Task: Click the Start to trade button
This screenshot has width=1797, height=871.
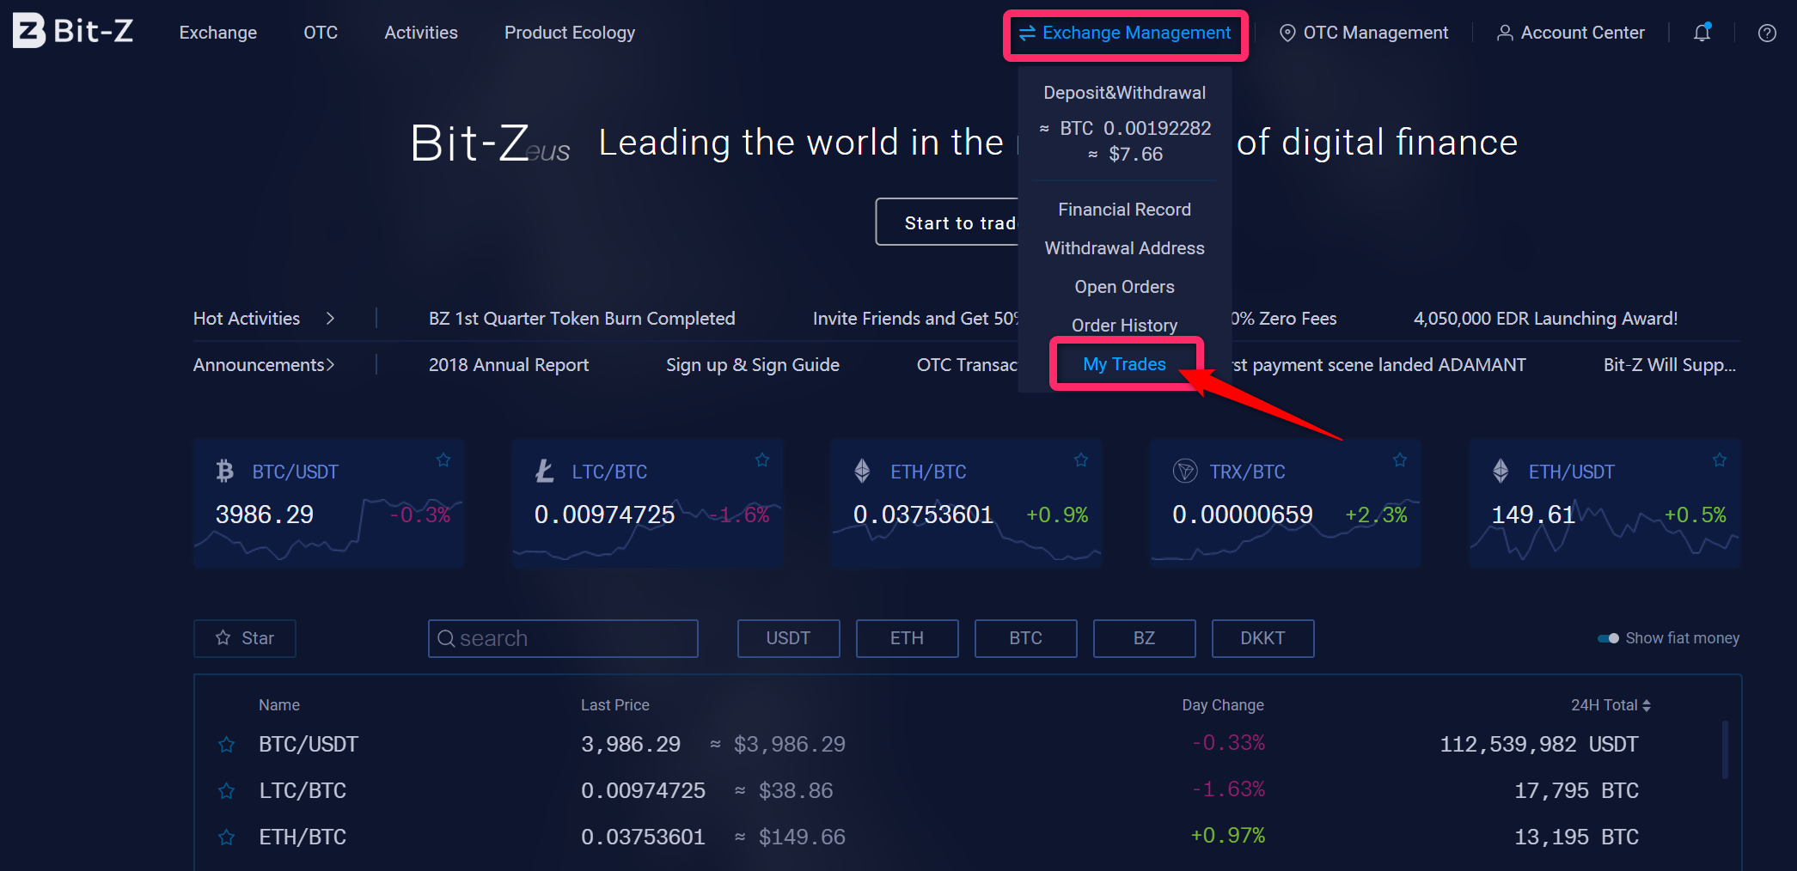Action: tap(947, 222)
